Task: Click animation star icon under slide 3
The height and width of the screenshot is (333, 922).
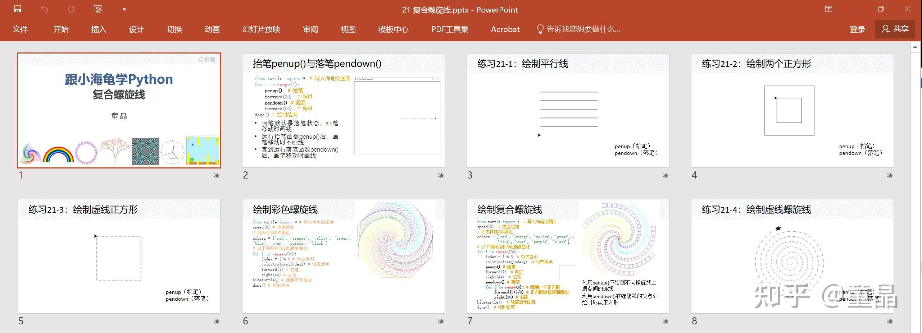Action: coord(665,175)
